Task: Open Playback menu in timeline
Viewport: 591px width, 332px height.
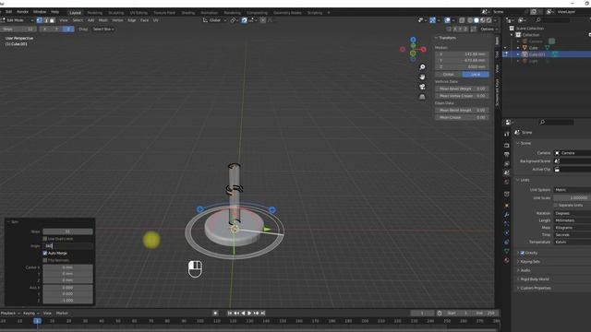Action: [10, 314]
